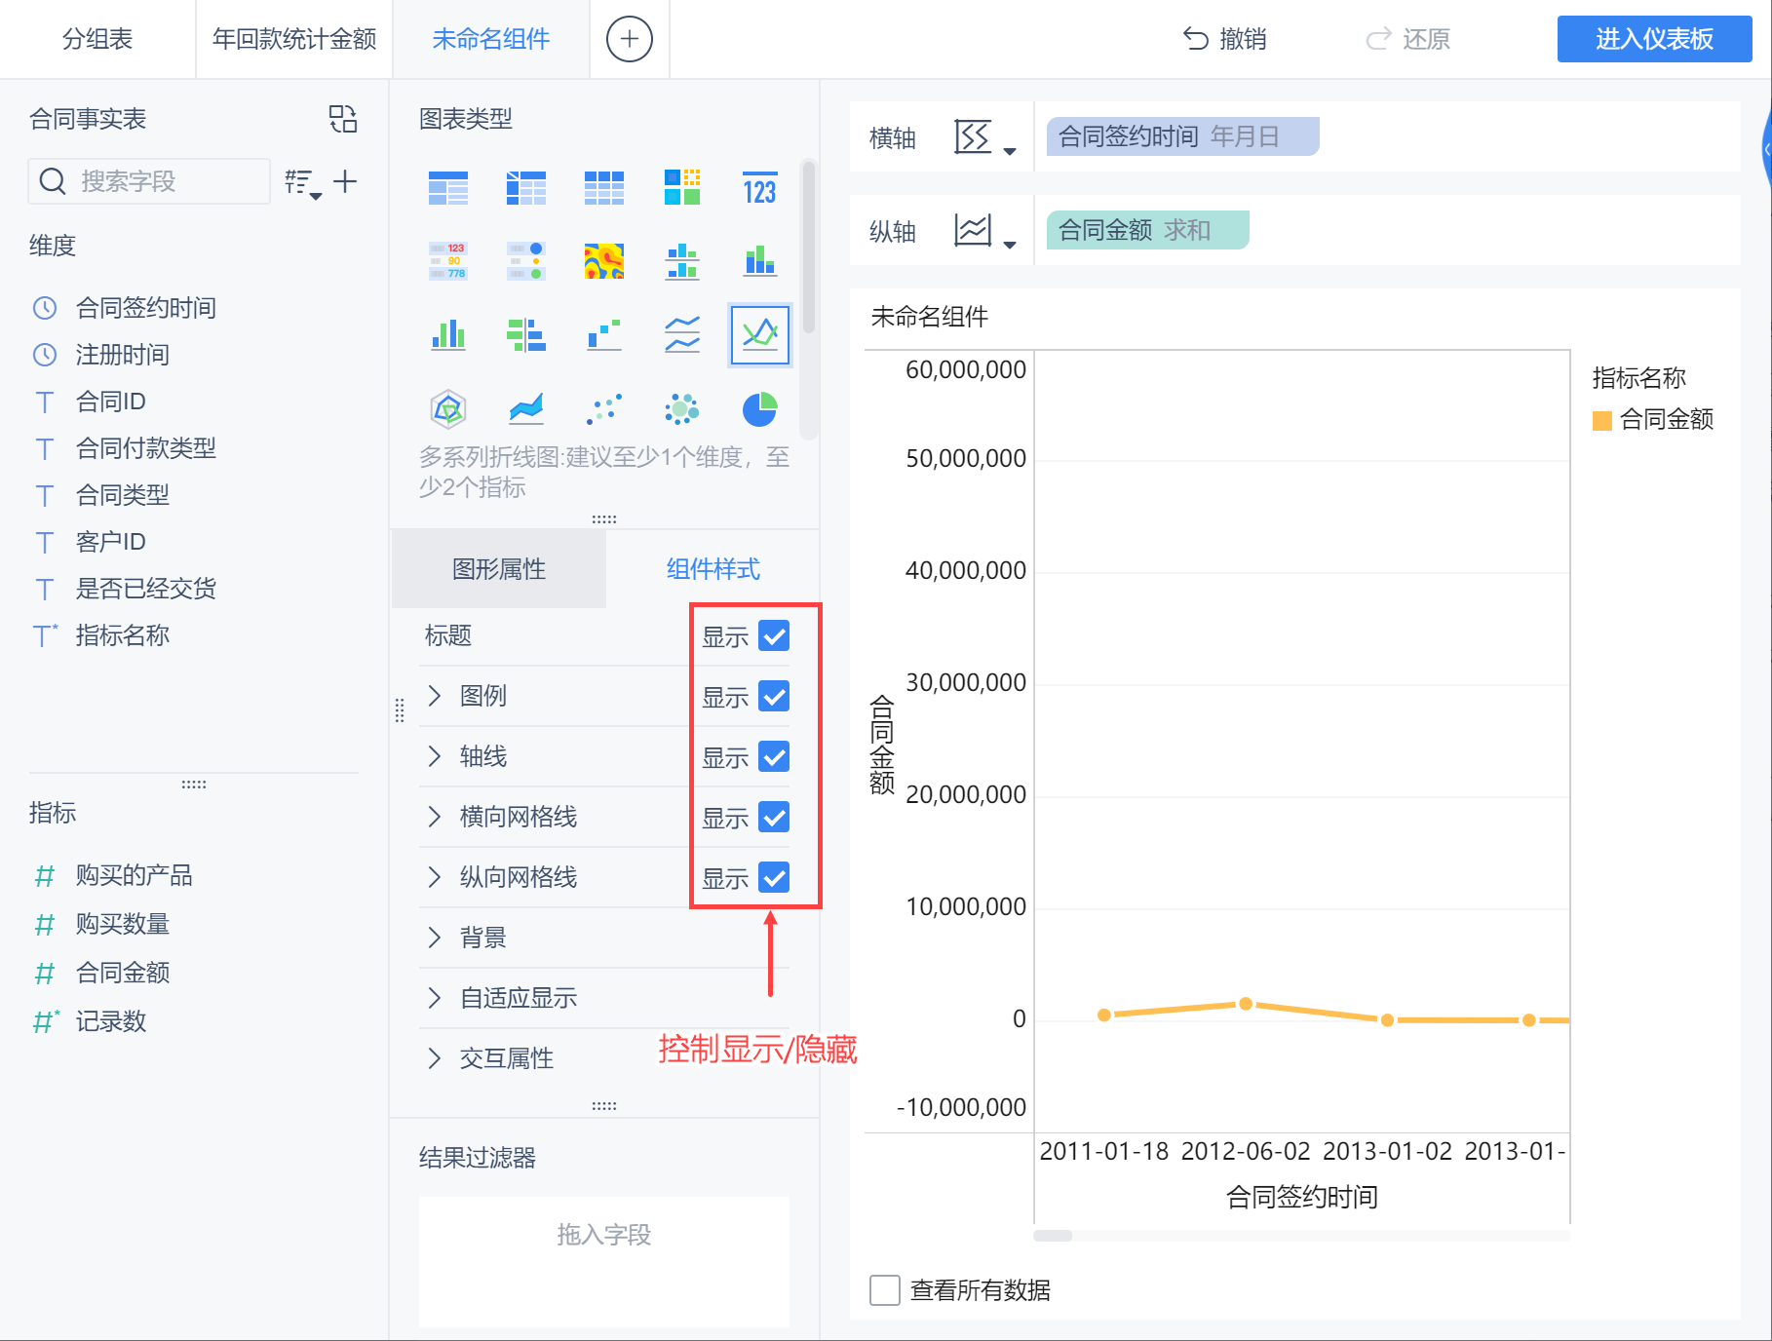Open the 图形属性 tab
1772x1341 pixels.
click(x=499, y=569)
